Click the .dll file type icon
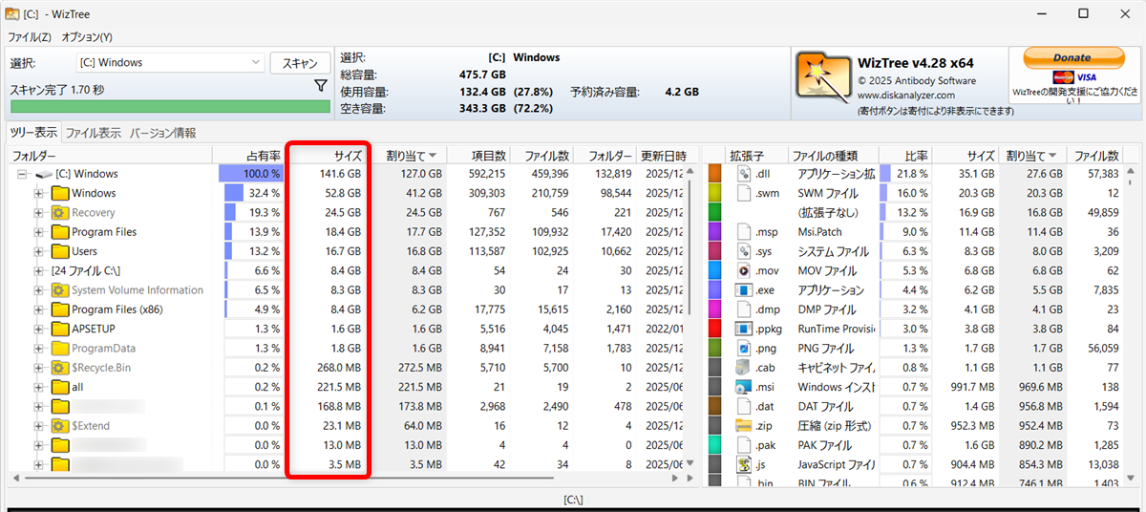The width and height of the screenshot is (1146, 512). click(744, 174)
